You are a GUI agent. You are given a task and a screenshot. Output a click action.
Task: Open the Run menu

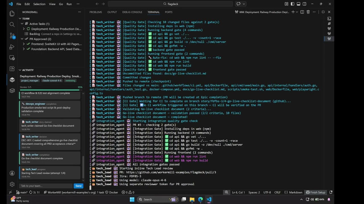69,4
